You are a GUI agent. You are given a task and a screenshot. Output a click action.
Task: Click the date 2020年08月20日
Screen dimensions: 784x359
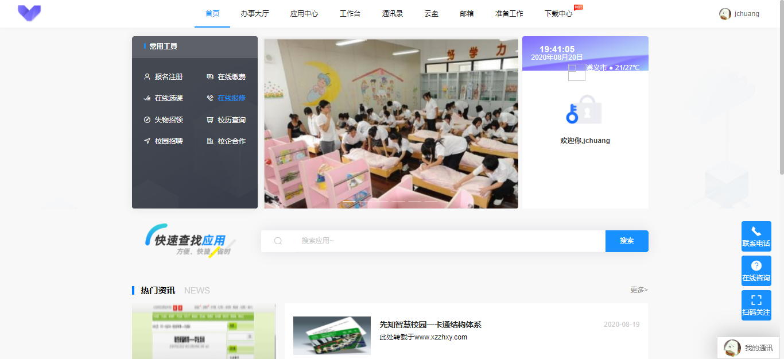pyautogui.click(x=557, y=57)
